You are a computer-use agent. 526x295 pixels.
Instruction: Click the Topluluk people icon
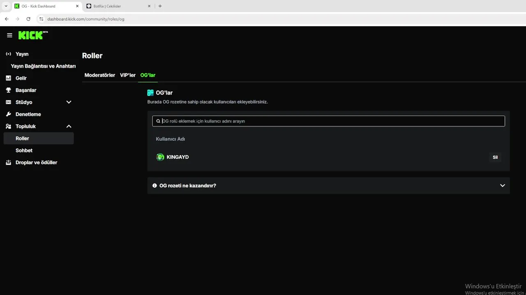[x=8, y=126]
